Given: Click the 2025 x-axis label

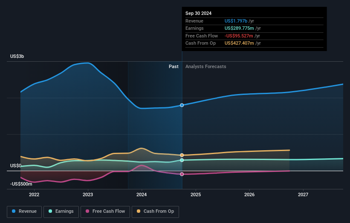Looking at the screenshot, I should click(196, 195).
